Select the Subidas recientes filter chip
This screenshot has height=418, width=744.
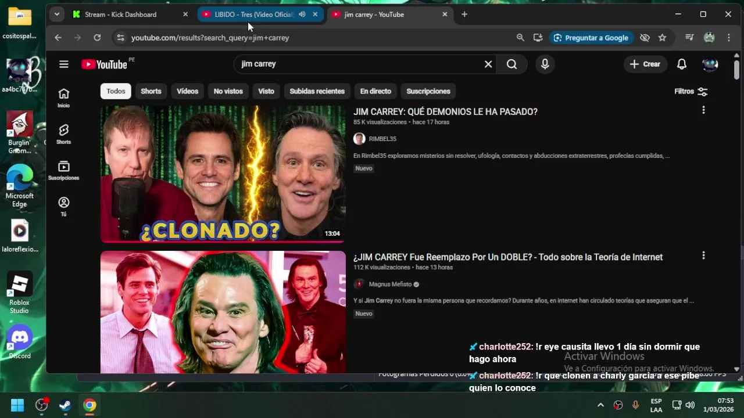pos(317,91)
